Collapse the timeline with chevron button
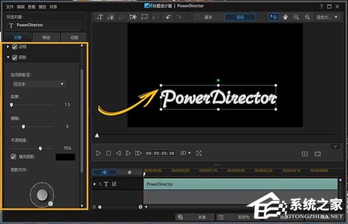Viewport: 348px width, 224px height. [x=335, y=146]
